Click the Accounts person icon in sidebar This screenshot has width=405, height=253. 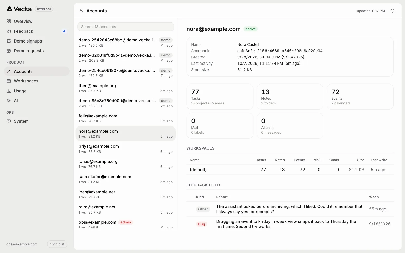(9, 71)
